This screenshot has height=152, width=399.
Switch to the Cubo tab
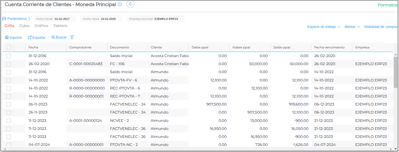[x=24, y=26]
